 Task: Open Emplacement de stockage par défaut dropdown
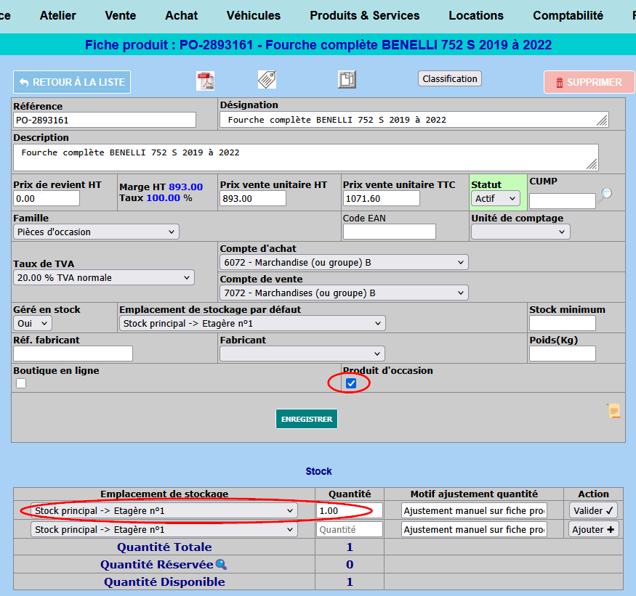252,323
